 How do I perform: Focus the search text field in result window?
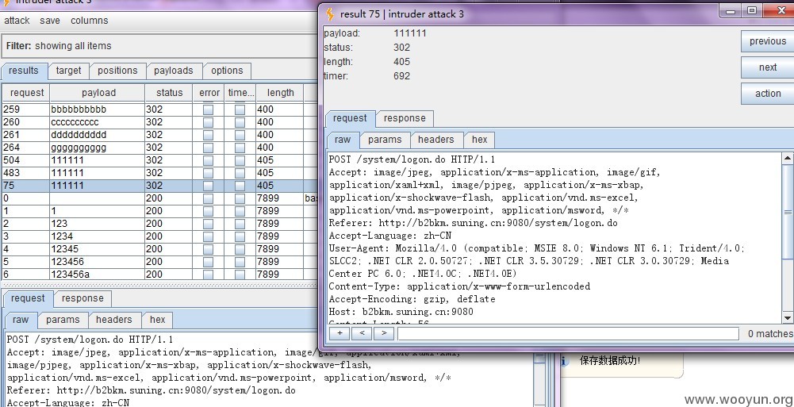(x=568, y=333)
